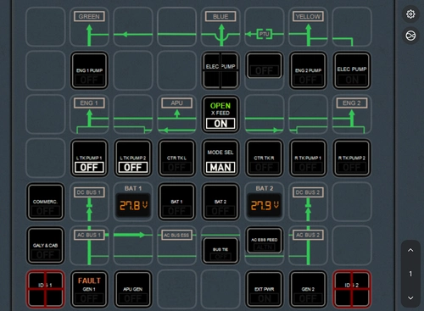Toggle the GEN 2 generator switch
The height and width of the screenshot is (311, 424).
(308, 289)
